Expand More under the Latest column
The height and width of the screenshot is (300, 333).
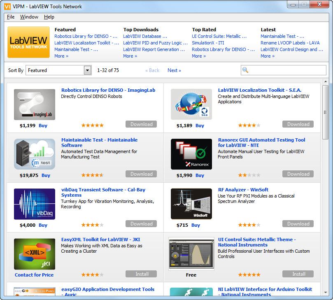click(x=268, y=56)
